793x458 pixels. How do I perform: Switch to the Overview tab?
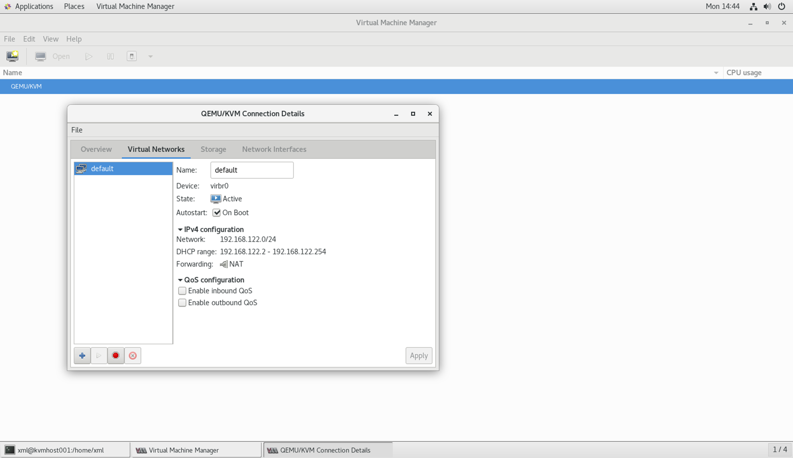96,149
